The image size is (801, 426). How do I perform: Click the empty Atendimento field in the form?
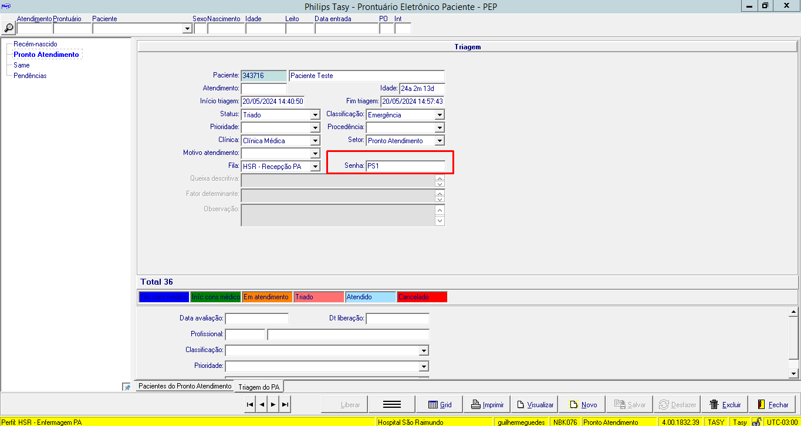point(264,89)
